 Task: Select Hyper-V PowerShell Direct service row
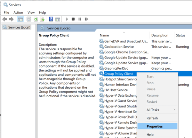[118, 117]
